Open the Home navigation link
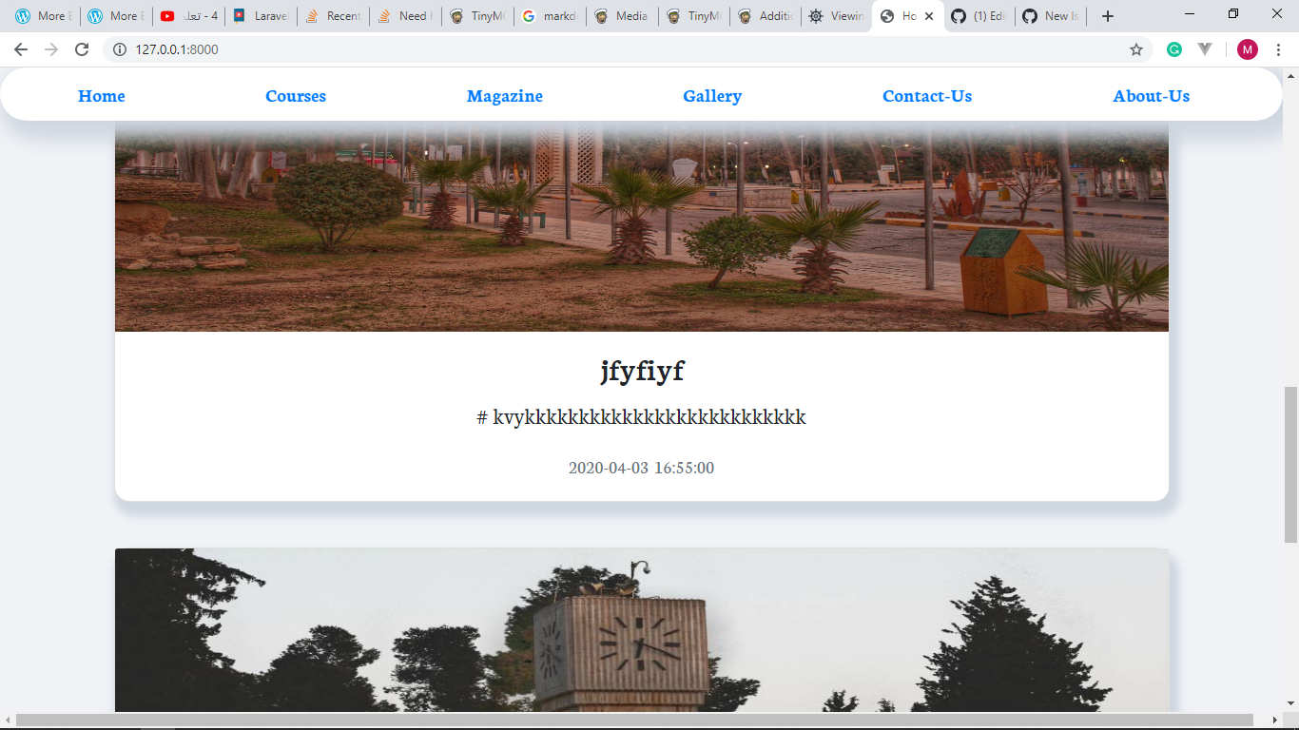 click(102, 96)
